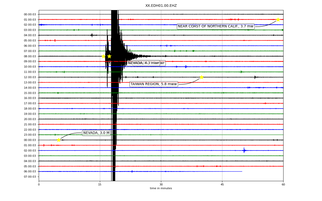The image size is (322, 201).
Task: Click the 23:00:03 row time label
Action: [x=30, y=135]
